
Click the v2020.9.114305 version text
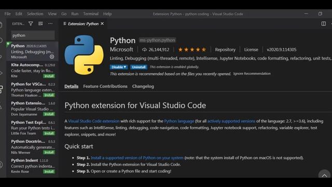[281, 50]
